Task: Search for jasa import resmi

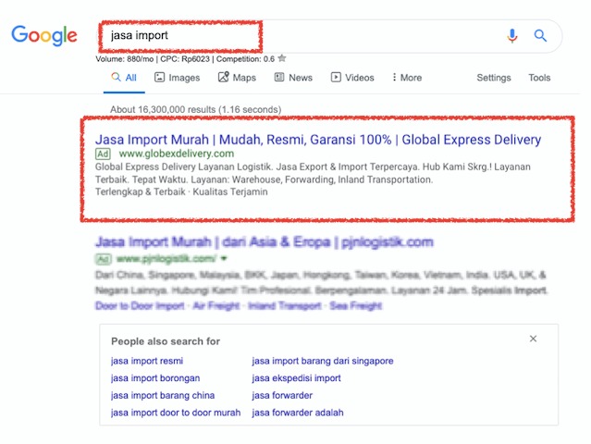Action: (147, 361)
